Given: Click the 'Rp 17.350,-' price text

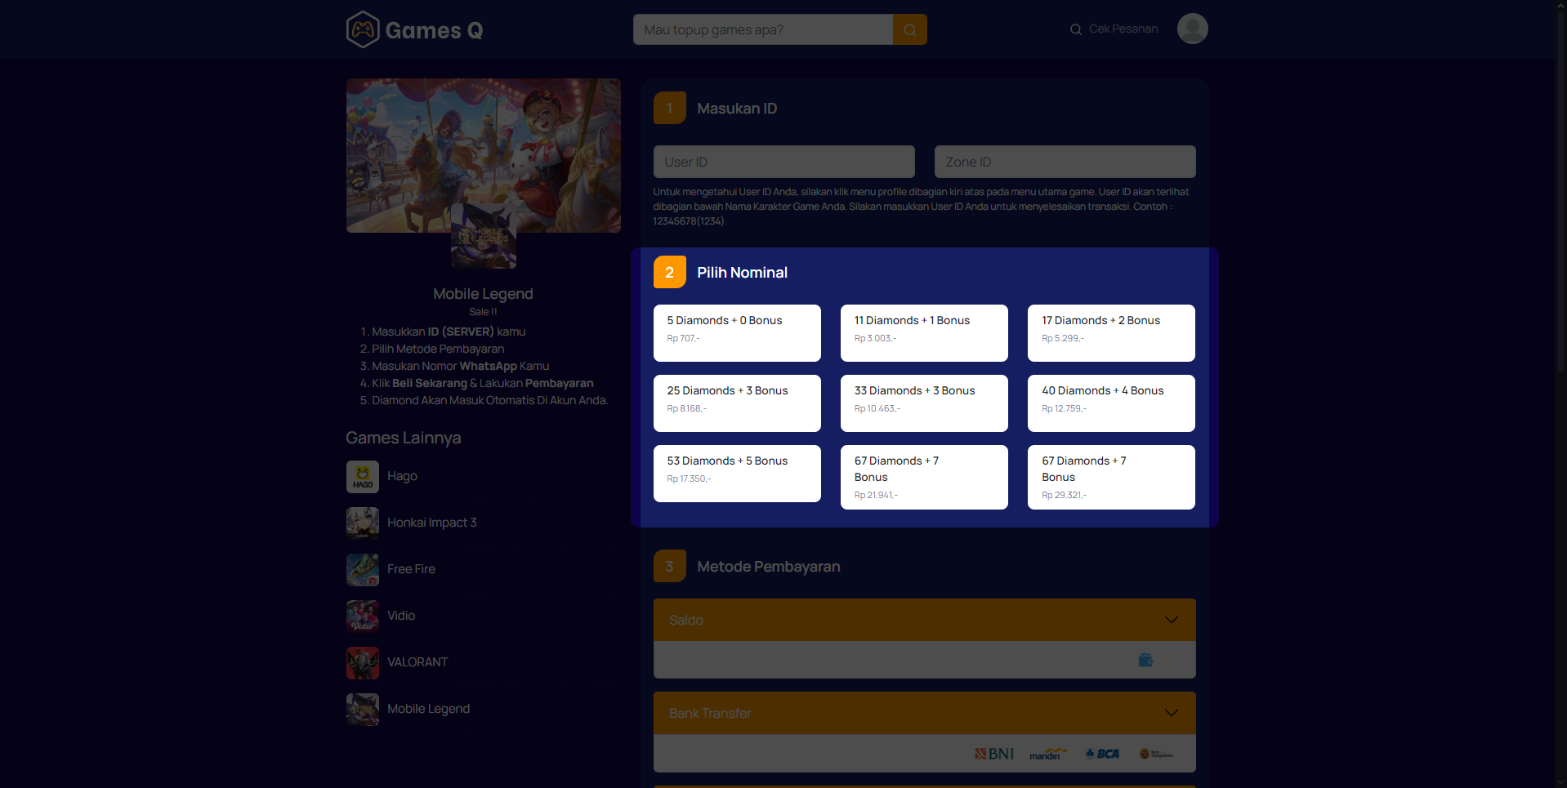Looking at the screenshot, I should (x=689, y=479).
